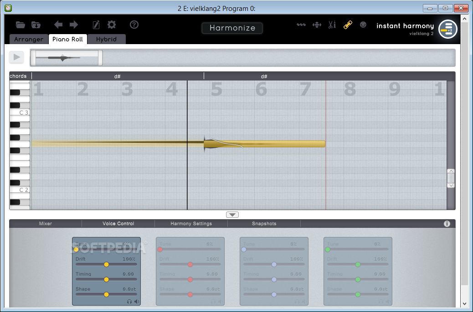Click the green Shape slider knob

point(358,295)
